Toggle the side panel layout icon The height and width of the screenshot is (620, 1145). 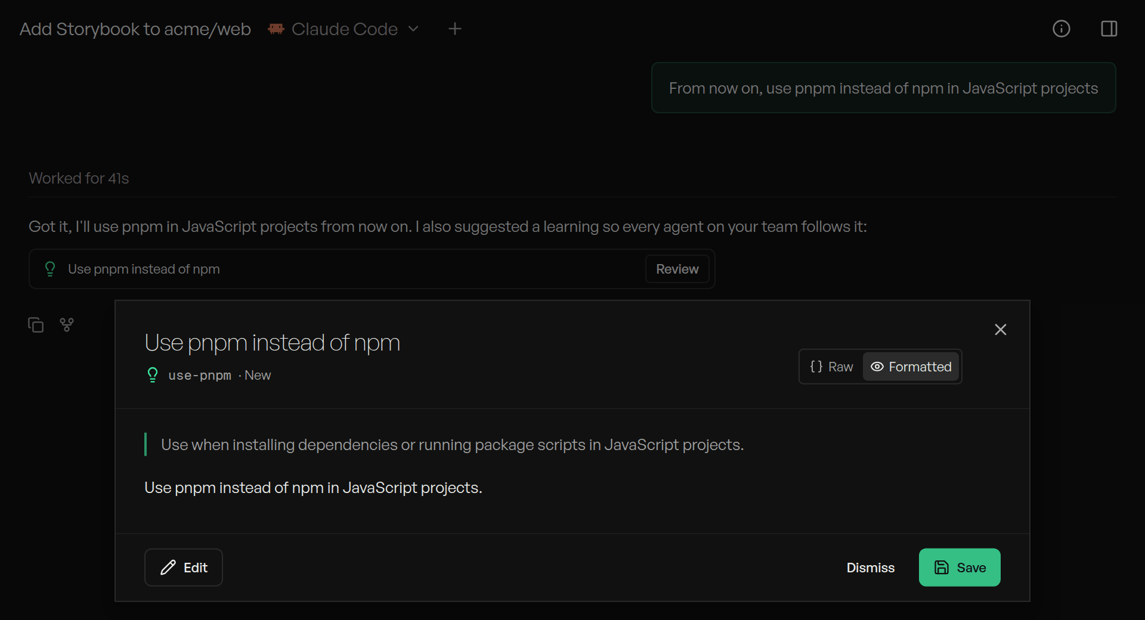click(1109, 29)
